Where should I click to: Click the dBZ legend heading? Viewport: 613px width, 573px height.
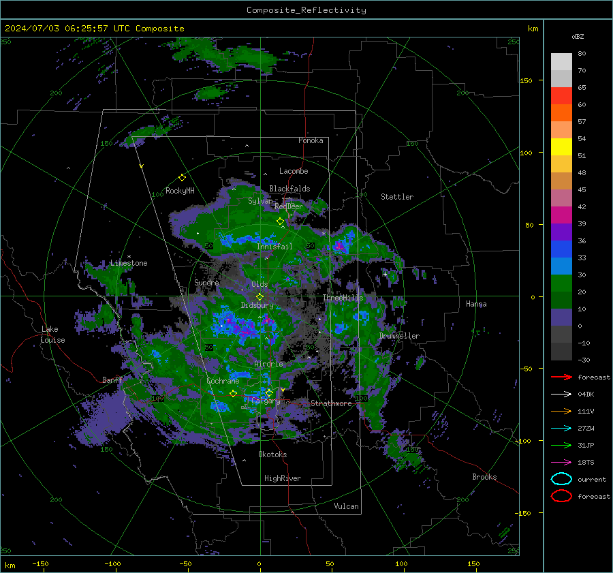pos(578,36)
